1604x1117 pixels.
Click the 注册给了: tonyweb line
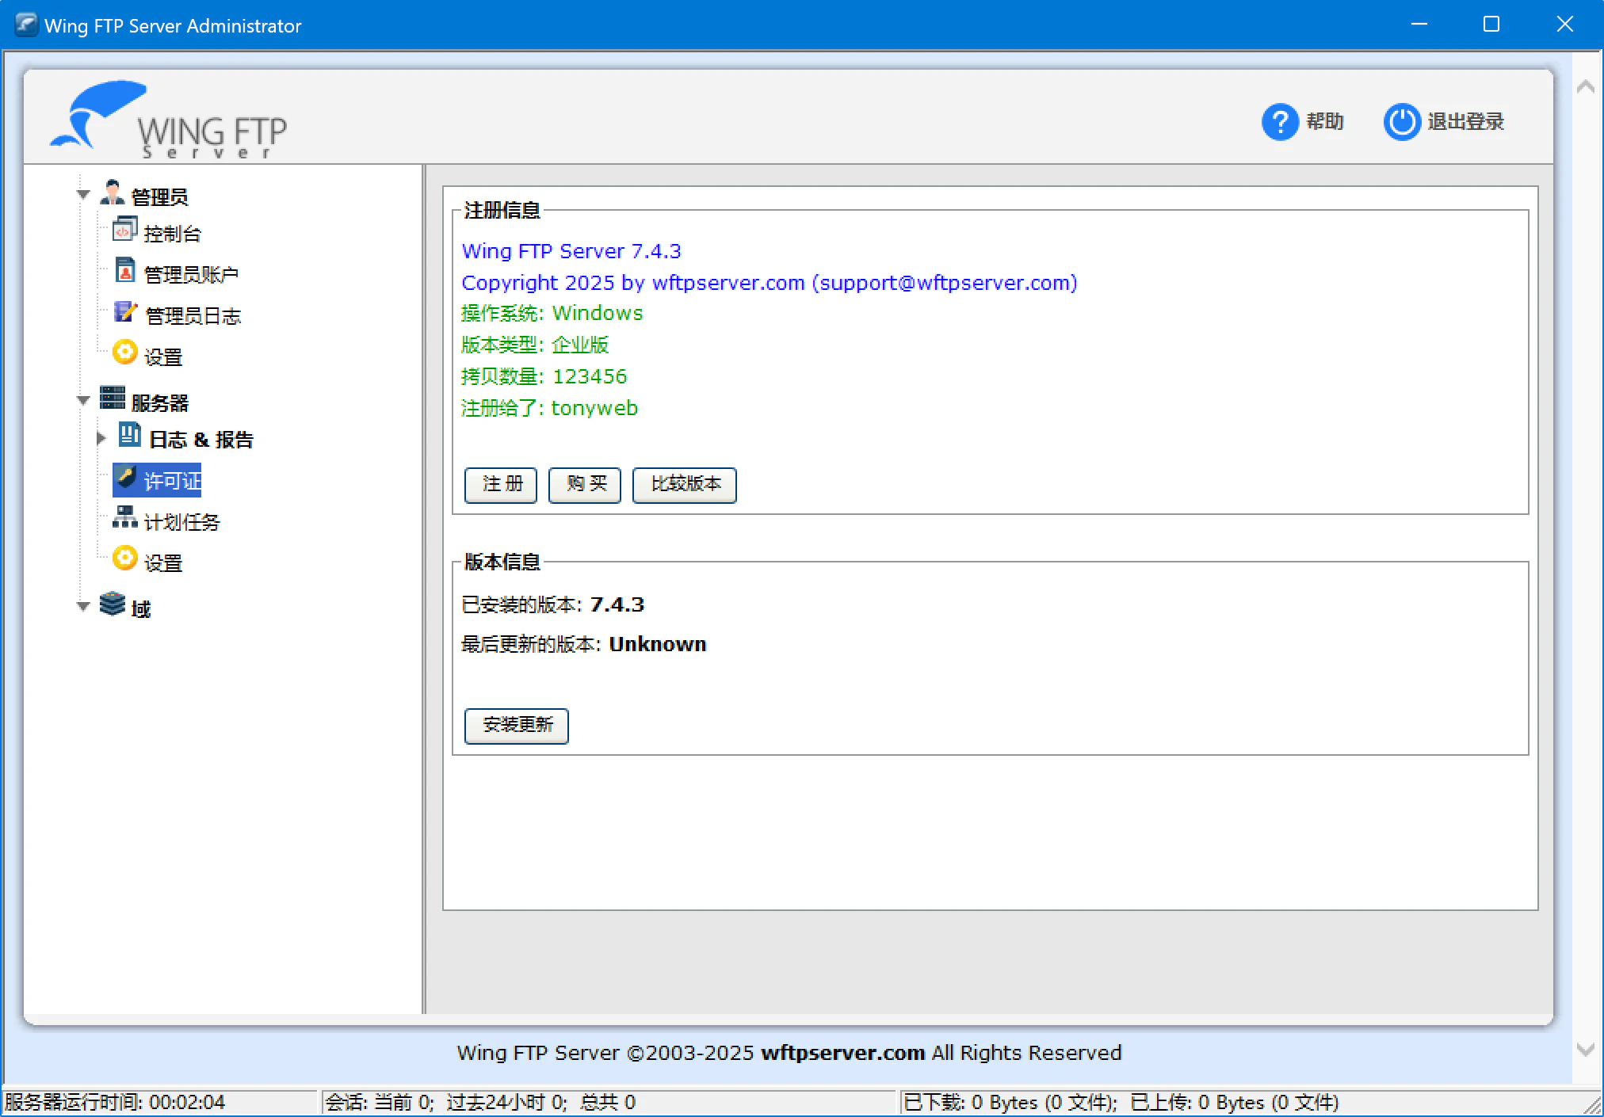pos(550,408)
